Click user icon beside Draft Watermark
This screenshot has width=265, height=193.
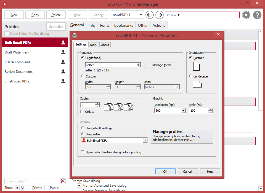[63, 52]
